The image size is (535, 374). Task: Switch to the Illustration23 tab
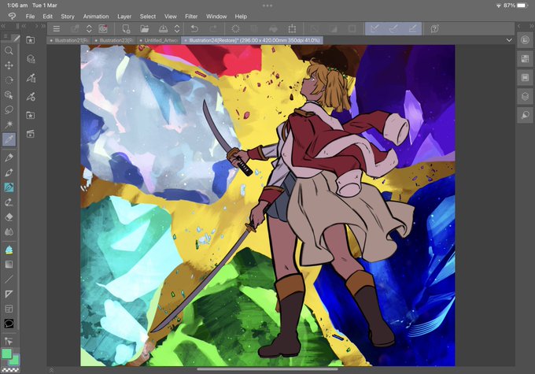pyautogui.click(x=114, y=40)
